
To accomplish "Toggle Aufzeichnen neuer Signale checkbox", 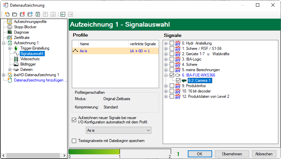I will tap(74, 120).
